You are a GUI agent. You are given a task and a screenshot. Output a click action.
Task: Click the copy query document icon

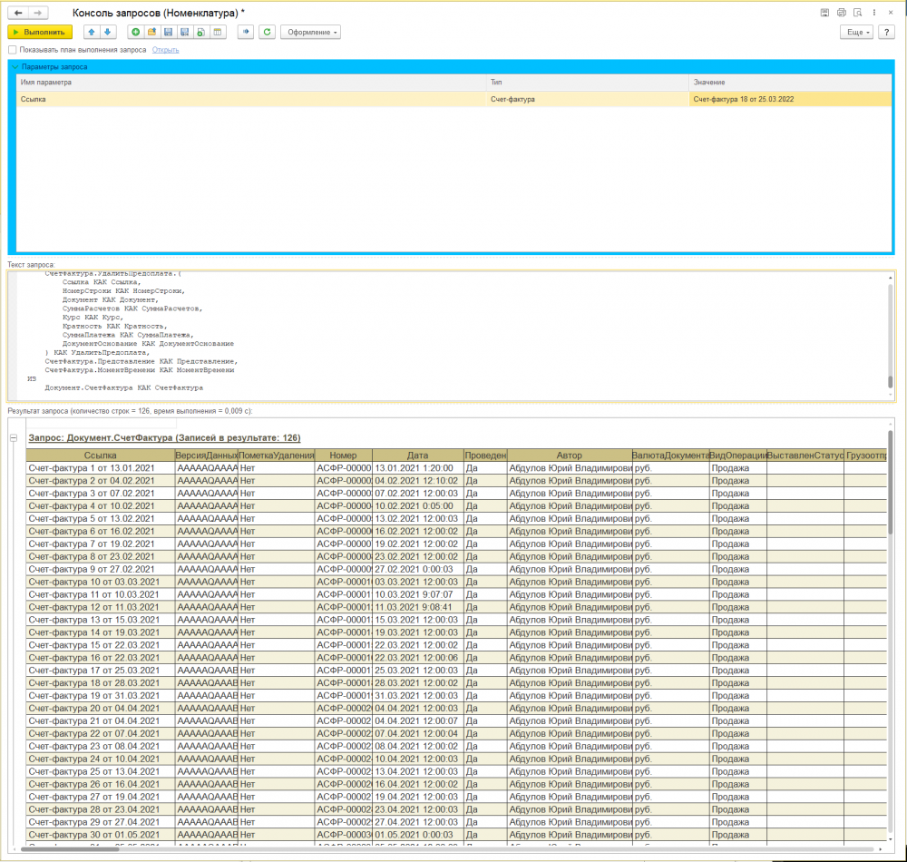[200, 32]
